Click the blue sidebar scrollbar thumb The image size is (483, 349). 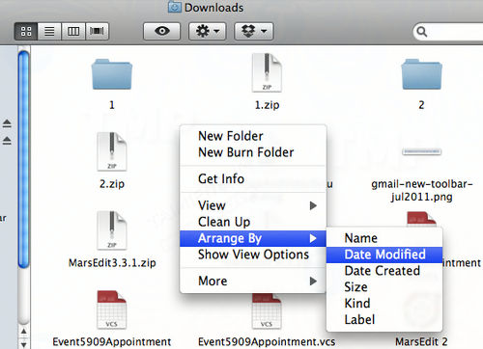pyautogui.click(x=23, y=159)
